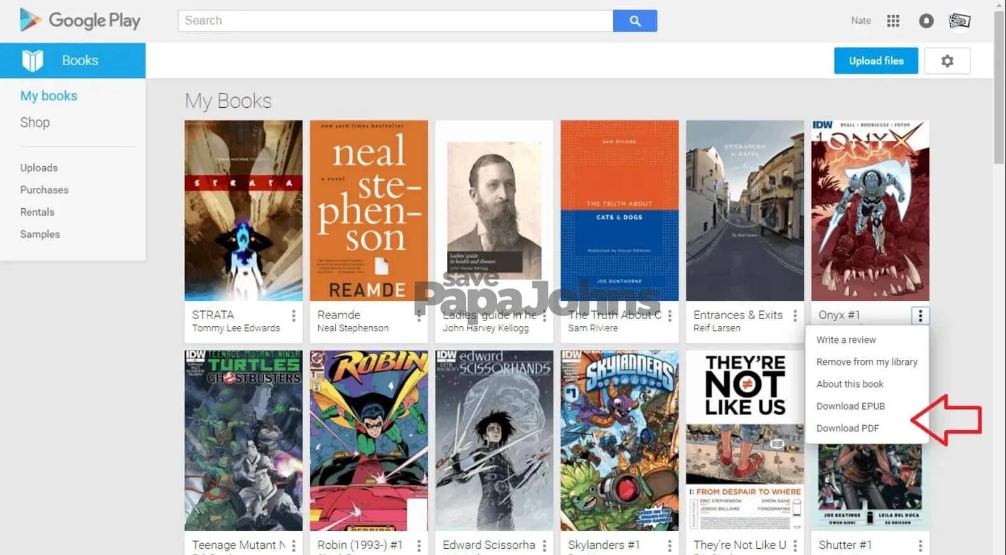Click the Books section icon
Image resolution: width=1006 pixels, height=555 pixels.
(x=32, y=60)
